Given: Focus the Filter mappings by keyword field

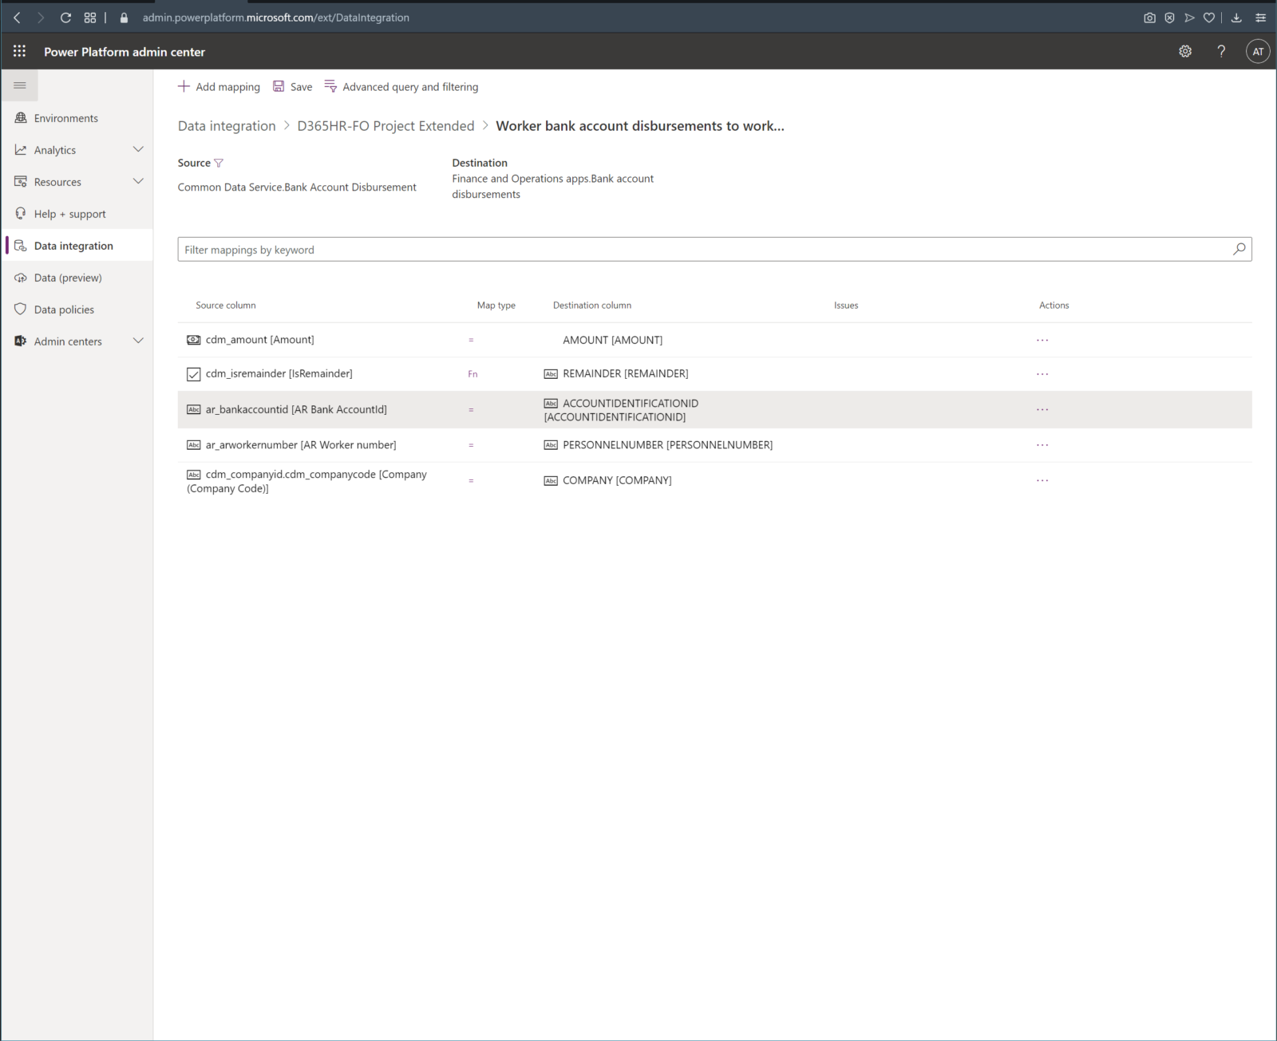Looking at the screenshot, I should point(702,250).
